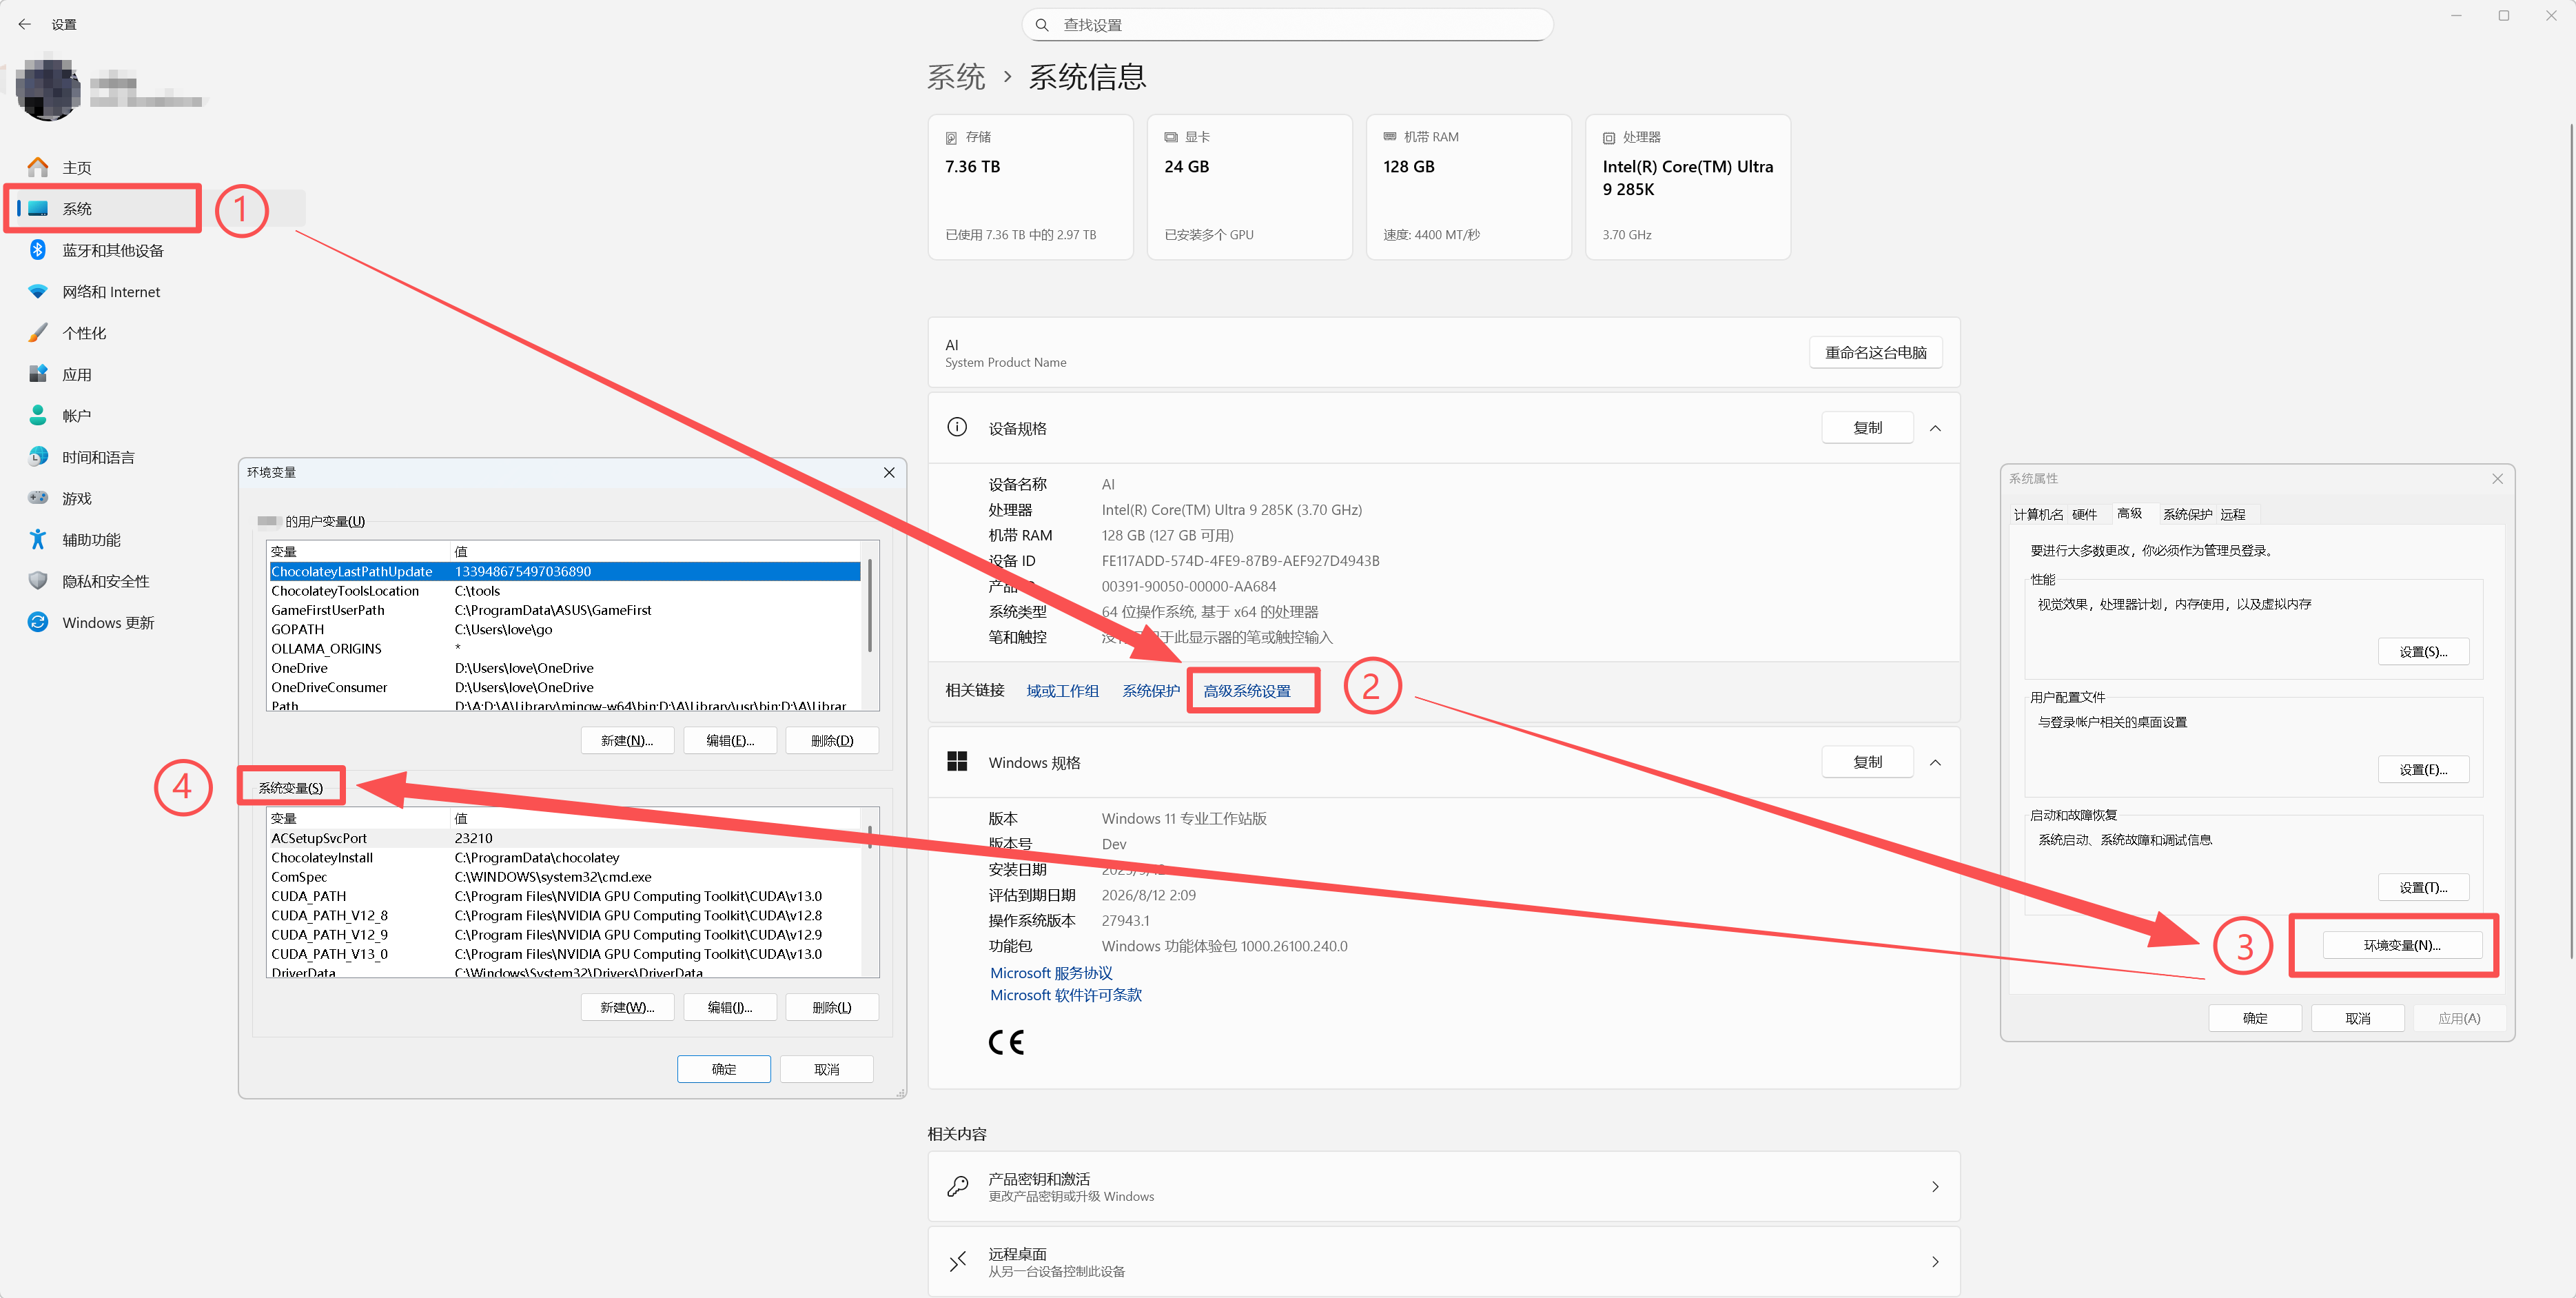
Task: Open the 域或工作组 link
Action: [1062, 690]
